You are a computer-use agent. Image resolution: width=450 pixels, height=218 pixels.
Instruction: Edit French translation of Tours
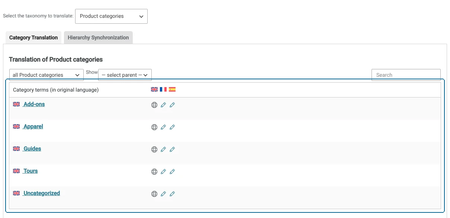(163, 172)
